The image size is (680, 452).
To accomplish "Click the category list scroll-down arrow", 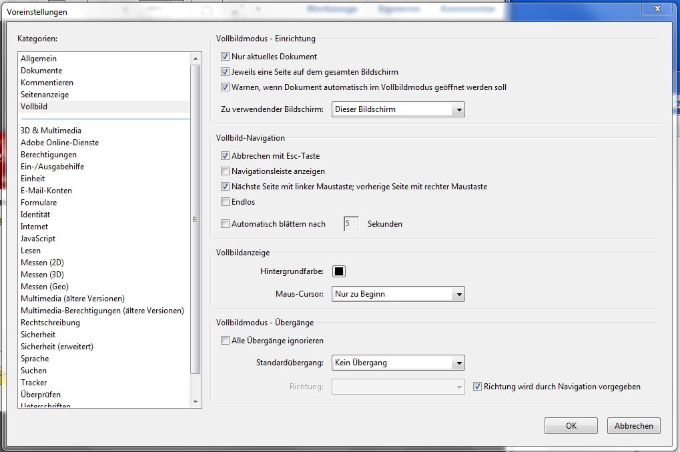I will pos(196,402).
